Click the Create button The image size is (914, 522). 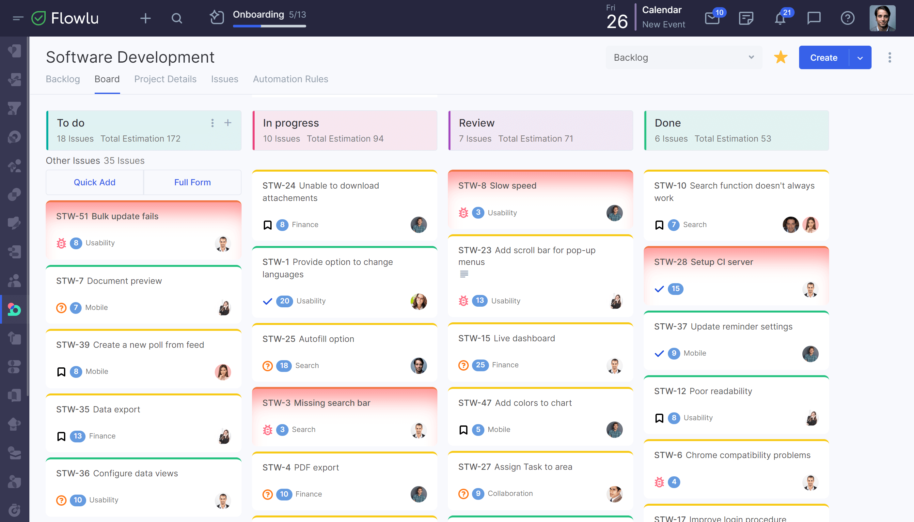coord(824,57)
